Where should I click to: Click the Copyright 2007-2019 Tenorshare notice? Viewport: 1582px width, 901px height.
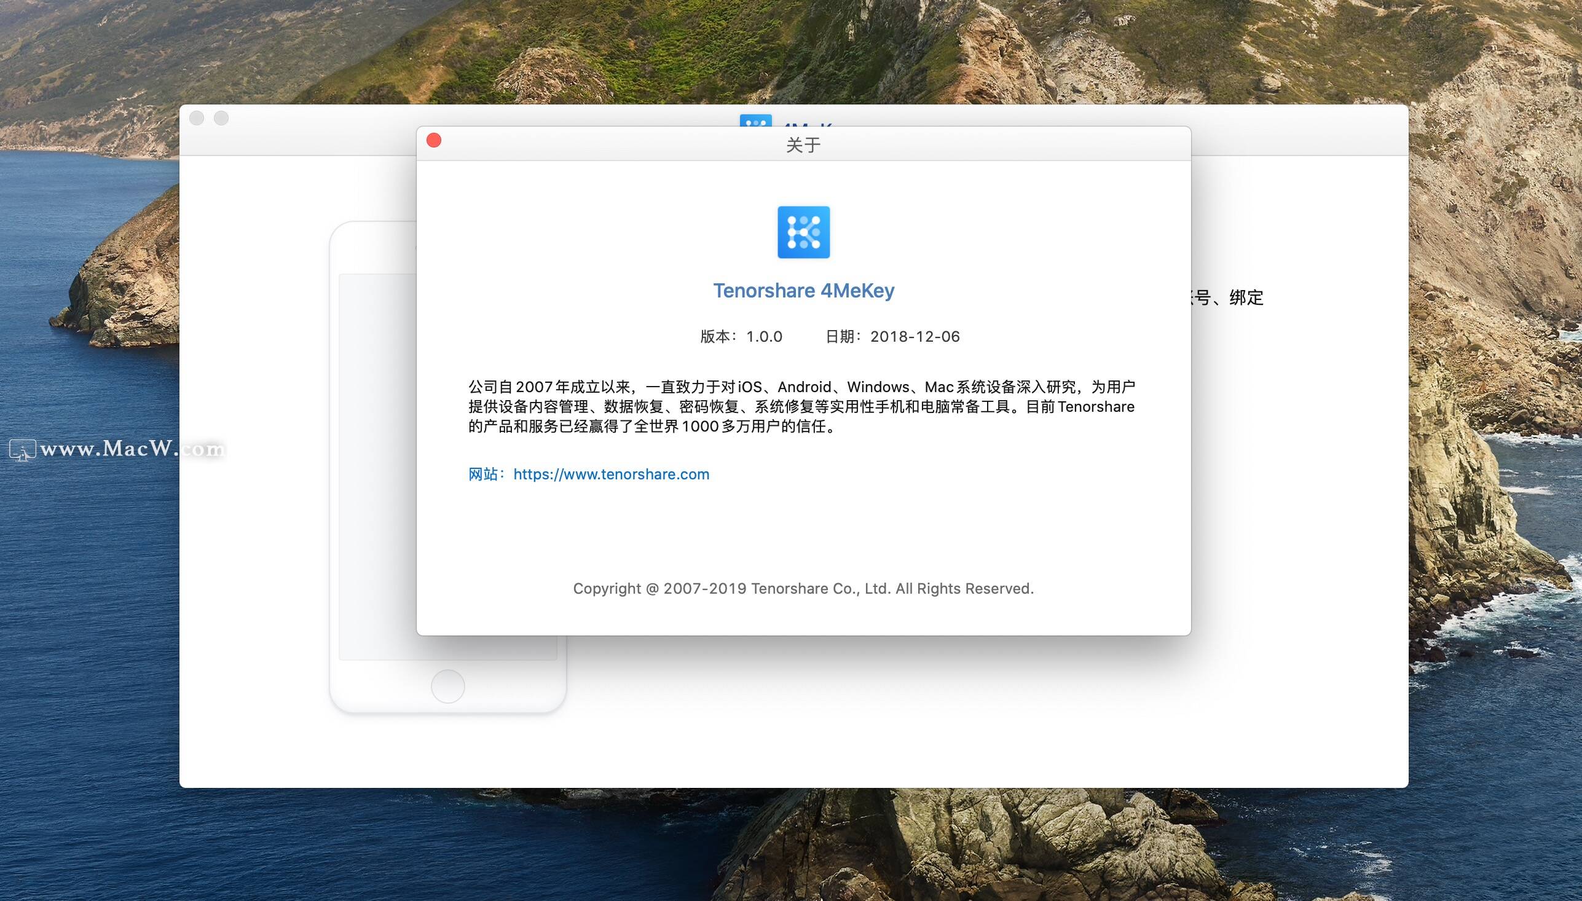coord(803,589)
